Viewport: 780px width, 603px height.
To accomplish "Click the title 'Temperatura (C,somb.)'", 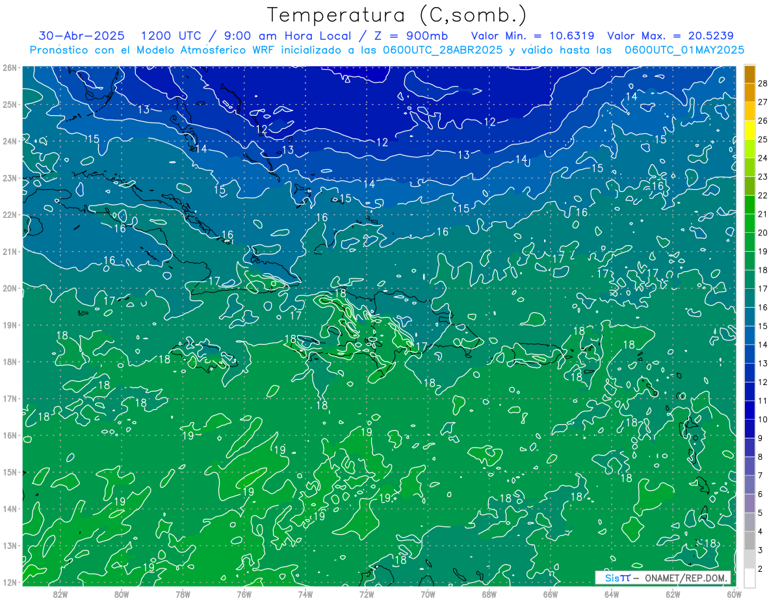I will [x=397, y=16].
